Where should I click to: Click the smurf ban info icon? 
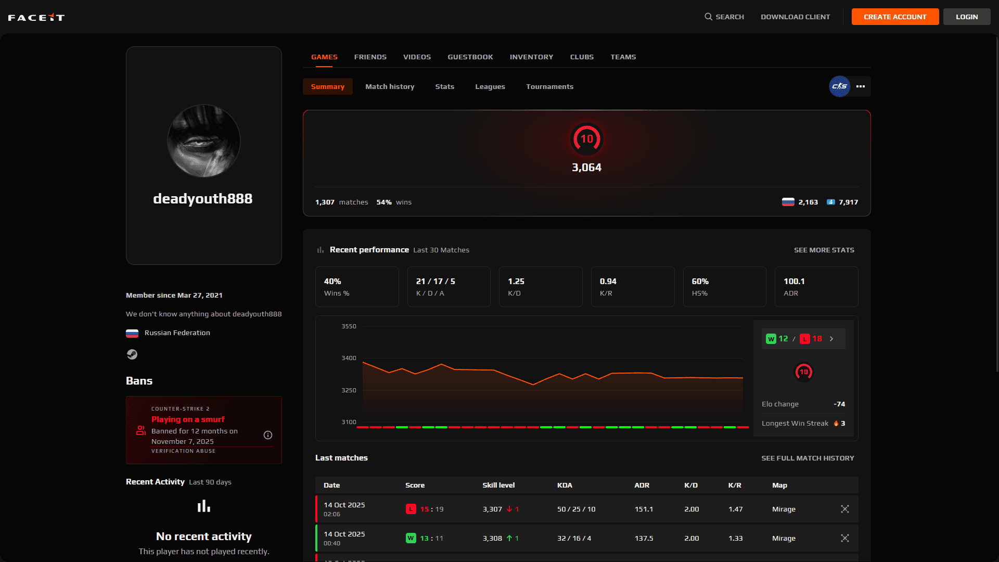coord(268,435)
